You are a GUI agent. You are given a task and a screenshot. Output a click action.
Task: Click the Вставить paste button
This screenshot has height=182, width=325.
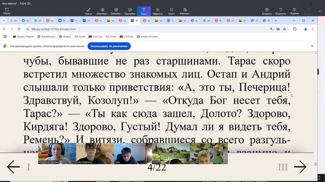pos(267,11)
